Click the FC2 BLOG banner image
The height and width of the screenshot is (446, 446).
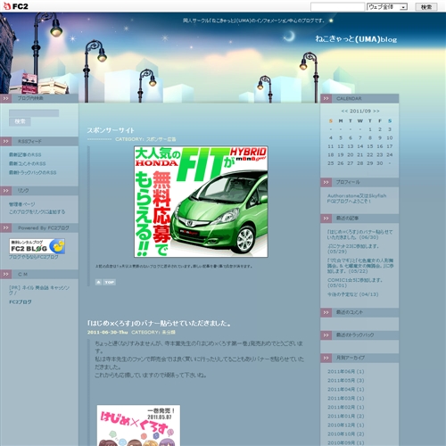tap(37, 246)
